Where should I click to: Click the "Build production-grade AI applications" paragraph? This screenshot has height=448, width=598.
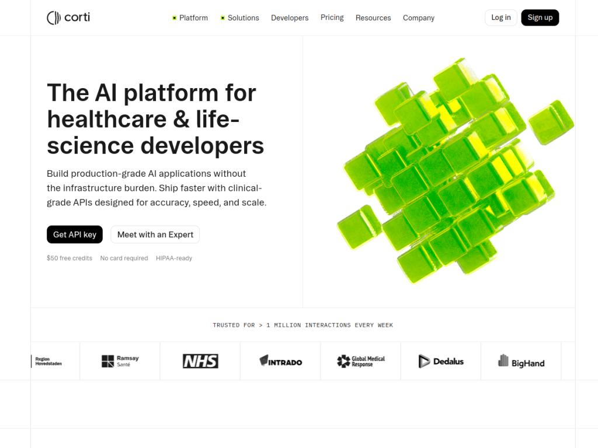click(x=157, y=188)
